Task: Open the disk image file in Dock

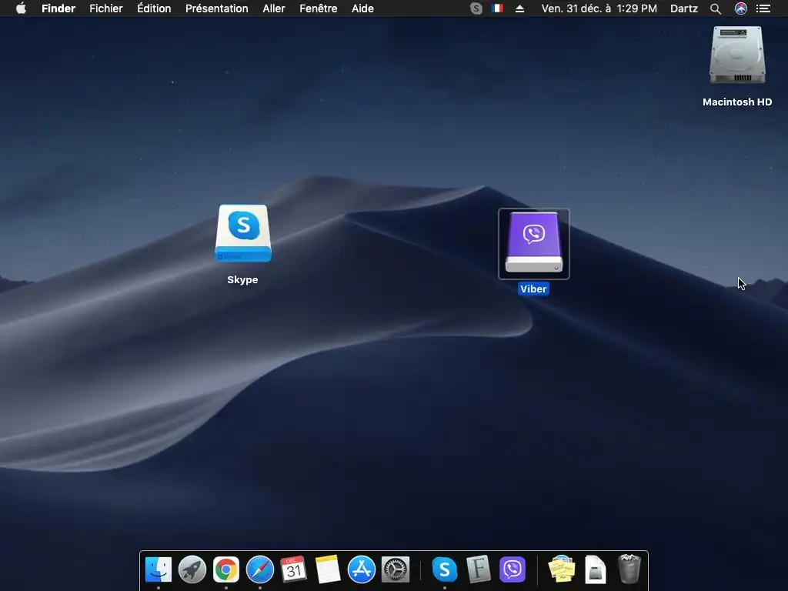Action: pos(595,569)
